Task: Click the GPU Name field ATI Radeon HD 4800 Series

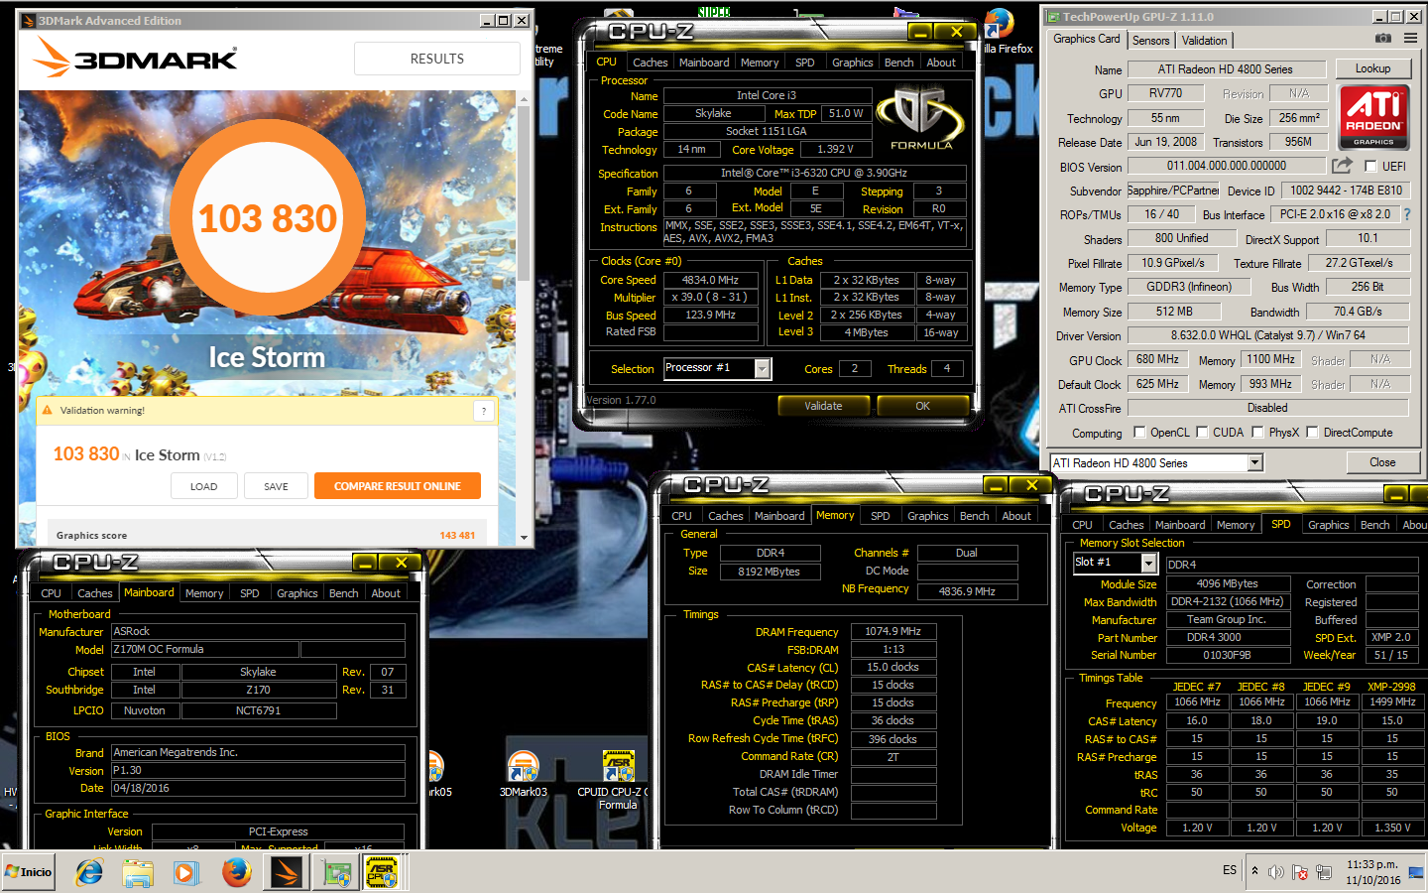Action: tap(1226, 69)
